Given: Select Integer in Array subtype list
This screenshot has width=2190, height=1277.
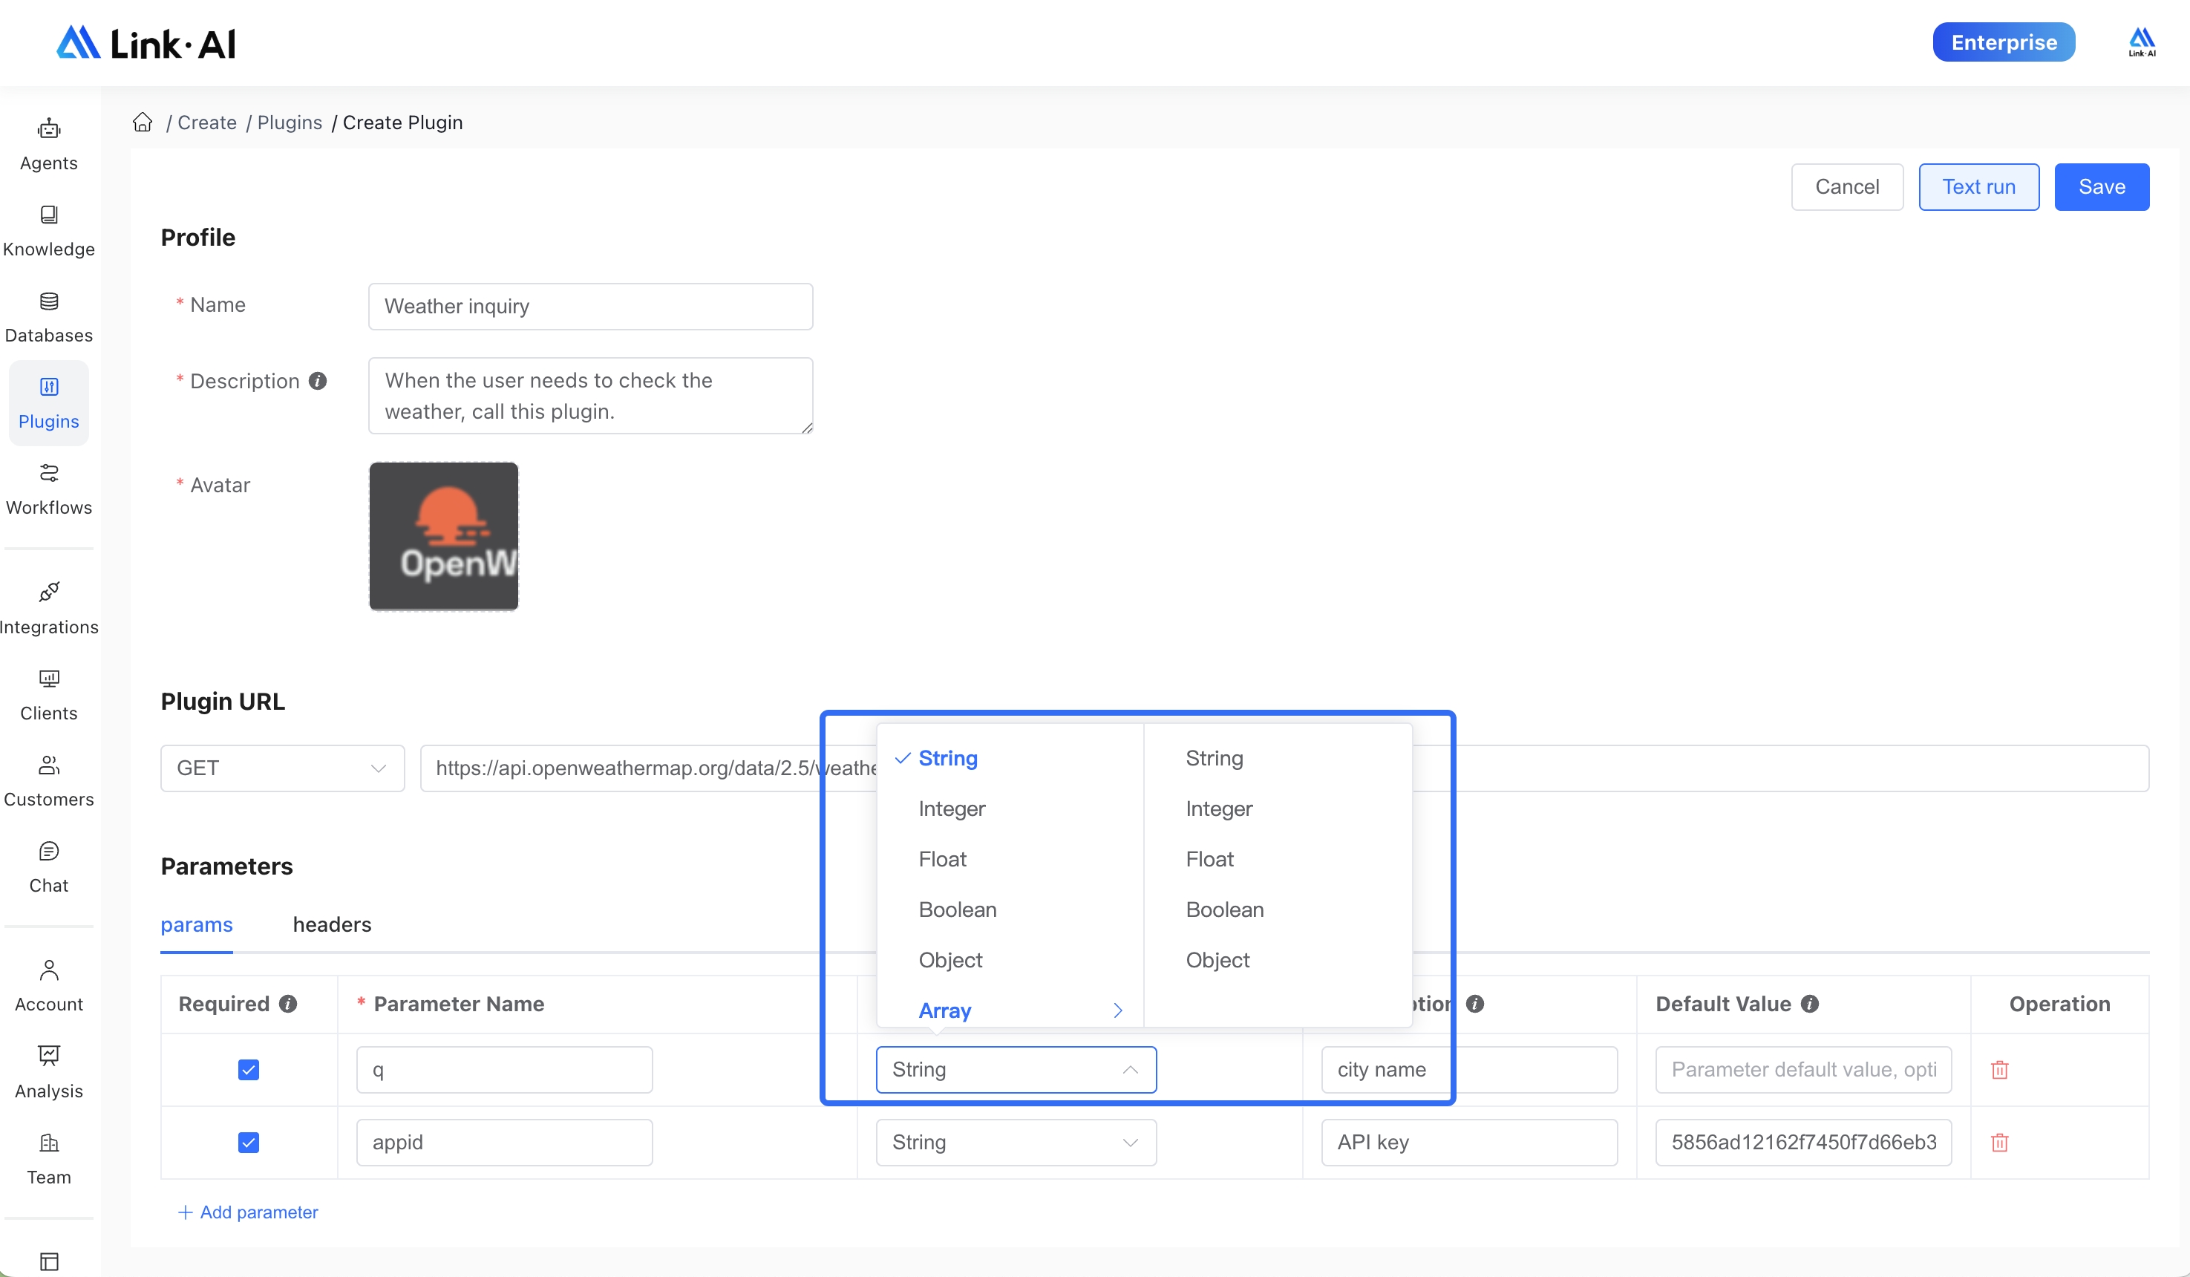Looking at the screenshot, I should [1278, 809].
